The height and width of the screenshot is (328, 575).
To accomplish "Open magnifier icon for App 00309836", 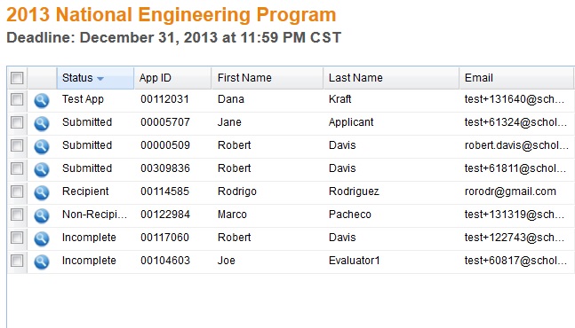I will [42, 169].
